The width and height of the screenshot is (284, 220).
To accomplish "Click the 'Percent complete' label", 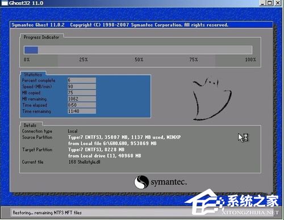I will point(39,81).
